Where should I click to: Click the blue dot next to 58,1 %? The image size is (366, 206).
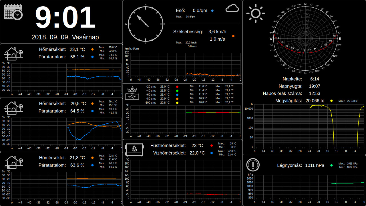[92, 57]
